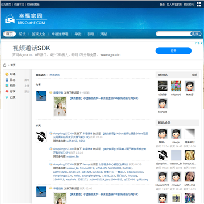Click inside the search input field

click(x=173, y=33)
